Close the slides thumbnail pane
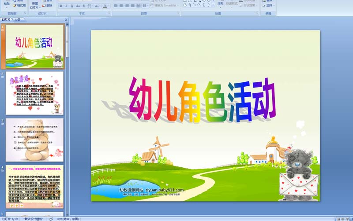 tap(65, 20)
